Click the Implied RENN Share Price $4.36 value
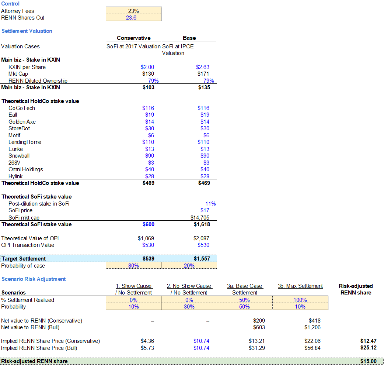The image size is (384, 365). (x=147, y=341)
